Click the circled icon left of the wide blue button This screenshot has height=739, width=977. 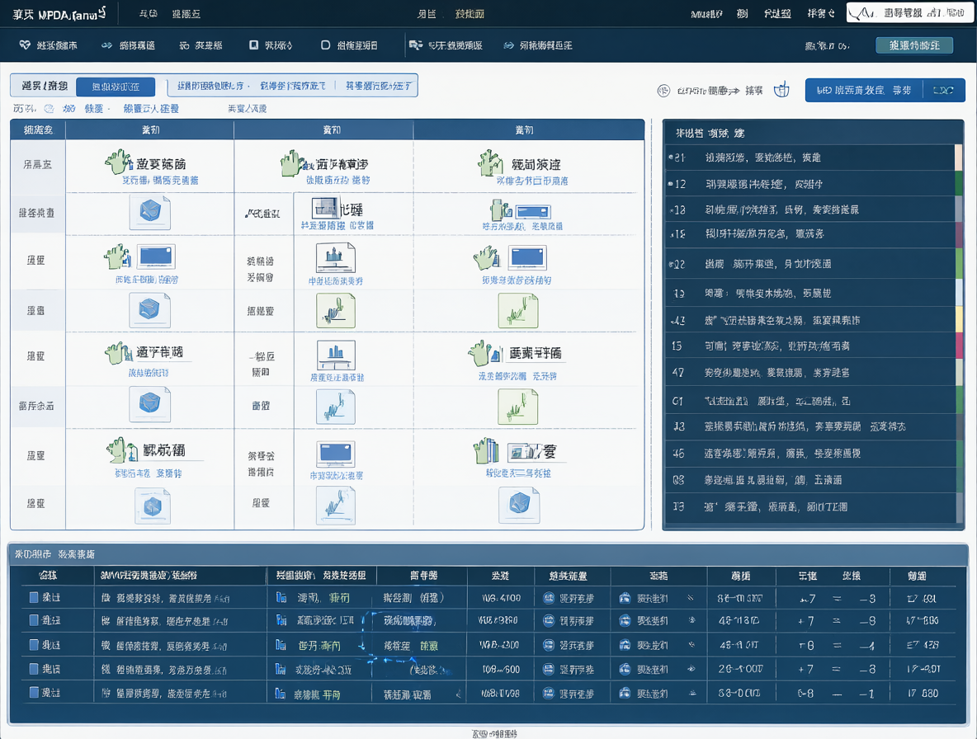[663, 91]
